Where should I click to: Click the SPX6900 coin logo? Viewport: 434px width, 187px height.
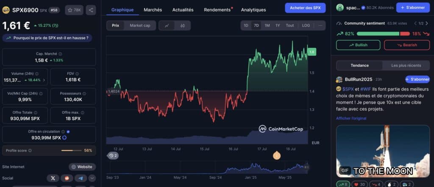click(6, 10)
